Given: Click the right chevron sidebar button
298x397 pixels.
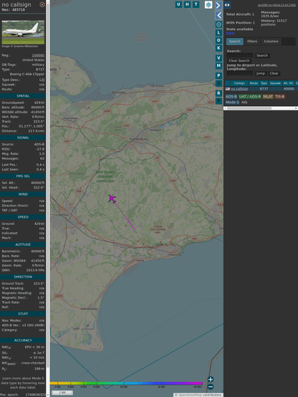Looking at the screenshot, I should [218, 5].
